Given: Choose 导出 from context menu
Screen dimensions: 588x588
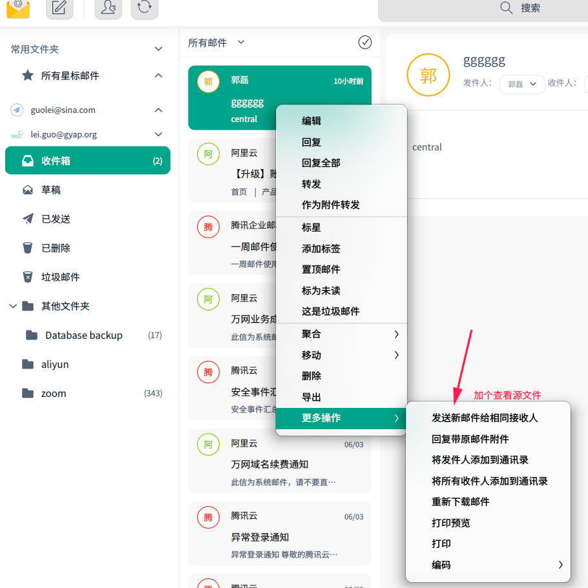Looking at the screenshot, I should point(341,397).
